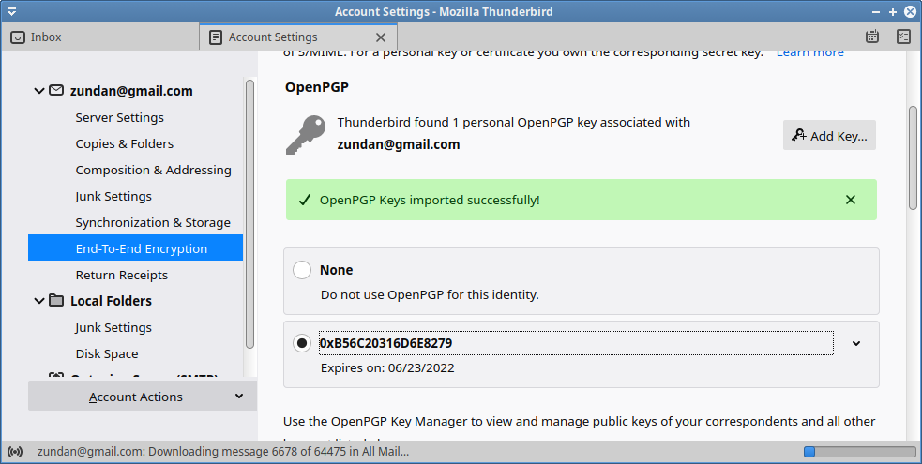
Task: Open Server Settings
Action: point(119,117)
